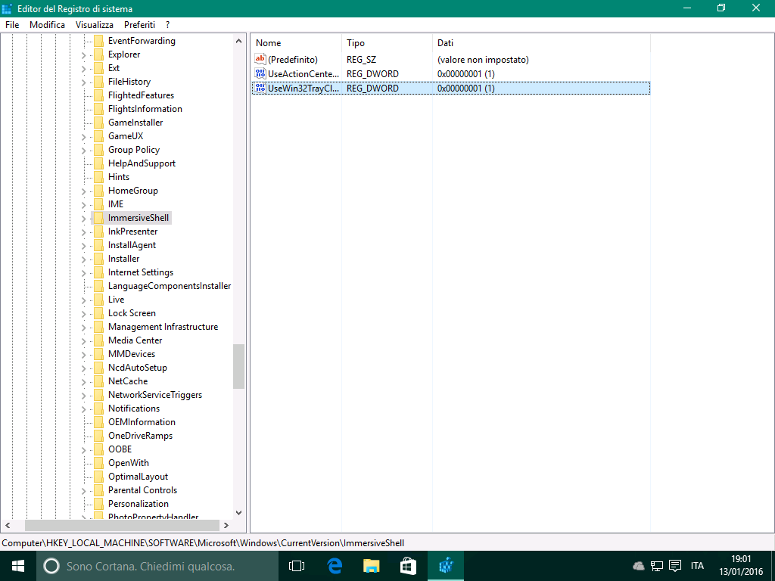Click the REG_SZ type cell
Screen dimensions: 775x581
[x=361, y=60]
